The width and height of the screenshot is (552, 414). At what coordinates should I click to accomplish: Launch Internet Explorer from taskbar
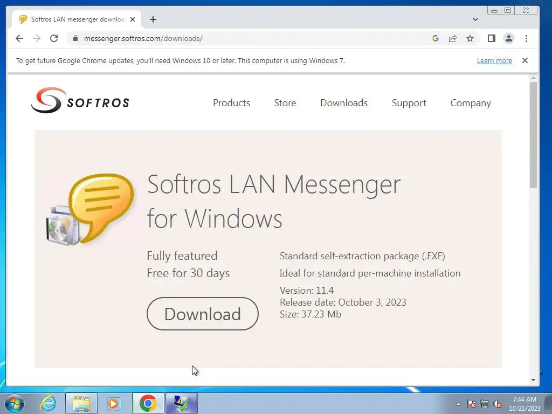[48, 403]
